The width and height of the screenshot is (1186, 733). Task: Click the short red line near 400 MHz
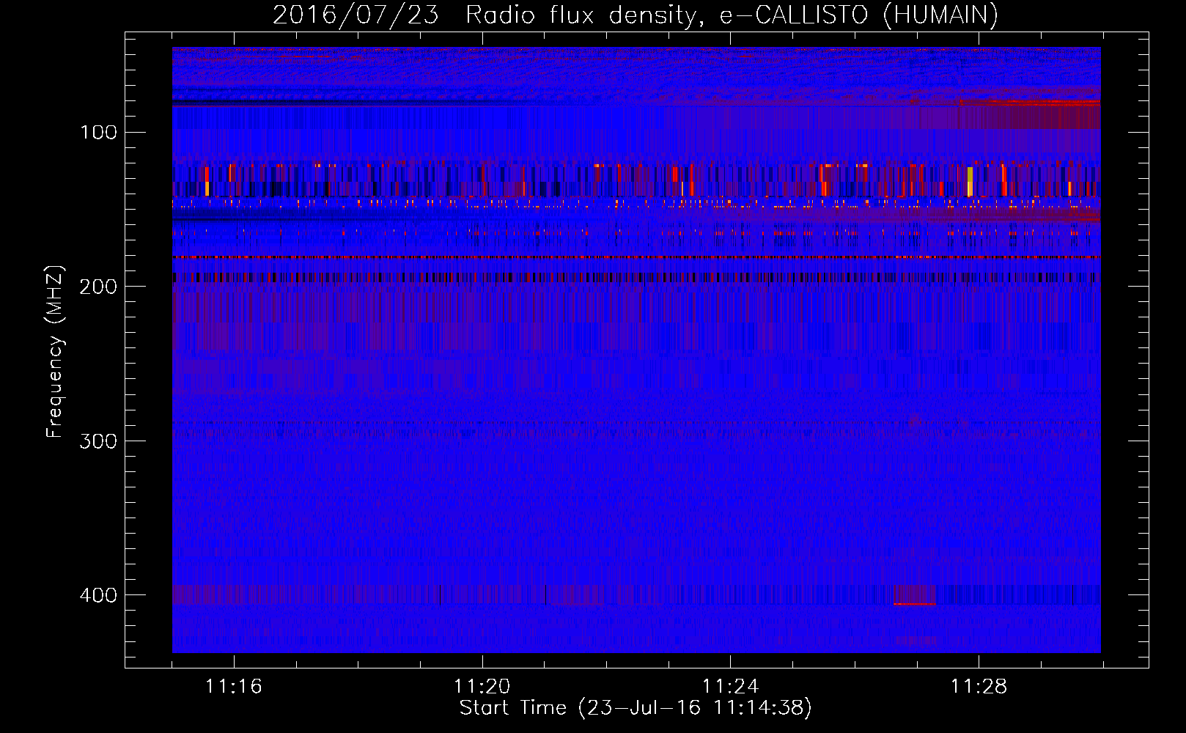pos(915,604)
